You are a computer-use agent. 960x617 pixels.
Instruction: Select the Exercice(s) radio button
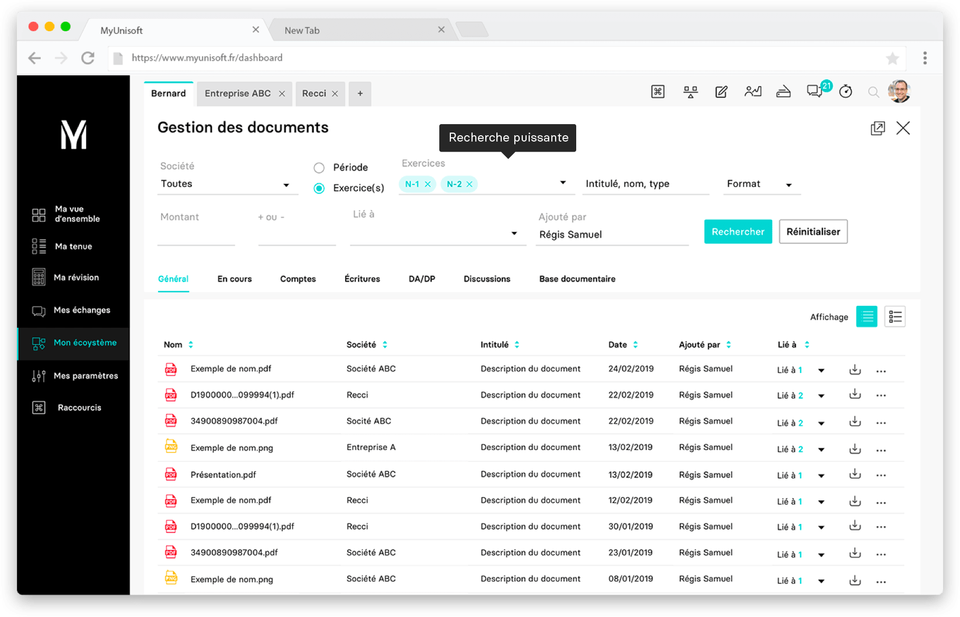(x=319, y=188)
